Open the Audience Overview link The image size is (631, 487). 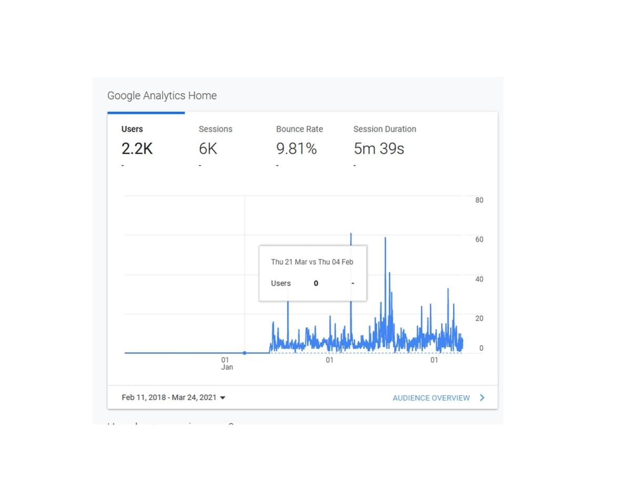pyautogui.click(x=431, y=398)
